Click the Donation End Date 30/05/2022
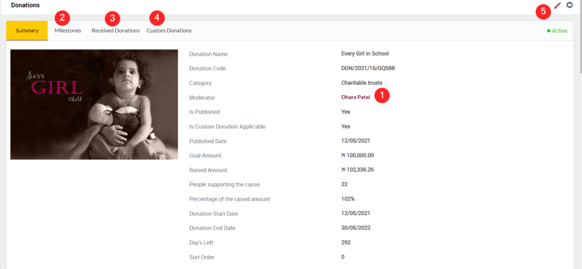The image size is (582, 269). coord(356,227)
